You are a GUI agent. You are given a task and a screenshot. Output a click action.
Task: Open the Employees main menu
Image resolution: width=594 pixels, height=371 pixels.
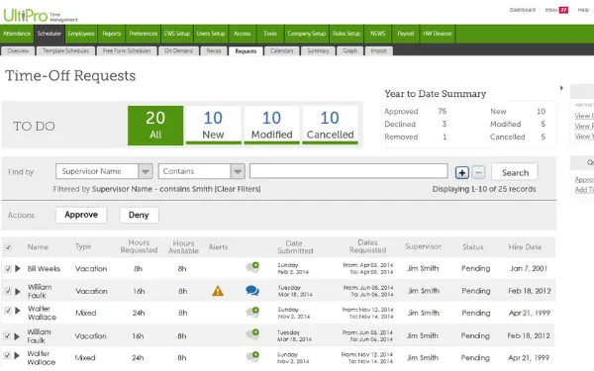pyautogui.click(x=81, y=34)
